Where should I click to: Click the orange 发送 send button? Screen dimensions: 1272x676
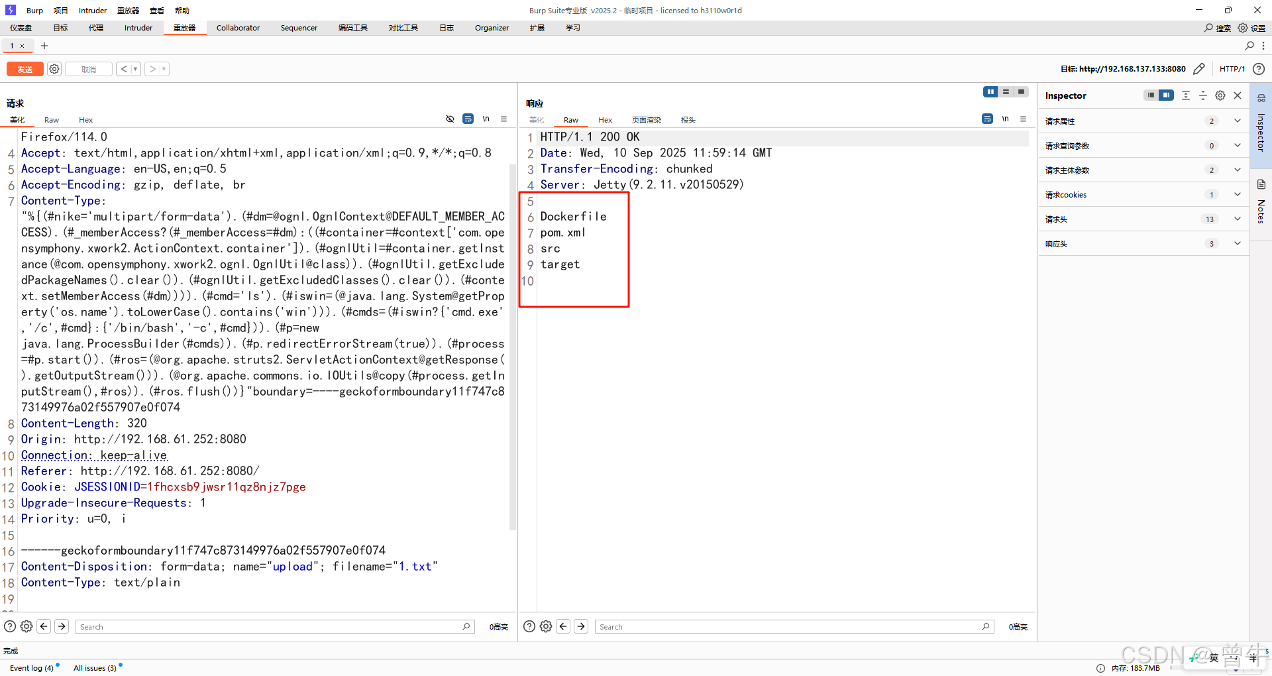(x=25, y=69)
